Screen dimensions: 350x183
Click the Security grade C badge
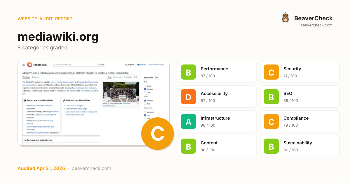click(271, 72)
